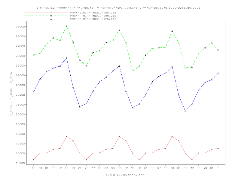Click the x-axis tick label 33
238x183 pixels.
click(x=106, y=168)
